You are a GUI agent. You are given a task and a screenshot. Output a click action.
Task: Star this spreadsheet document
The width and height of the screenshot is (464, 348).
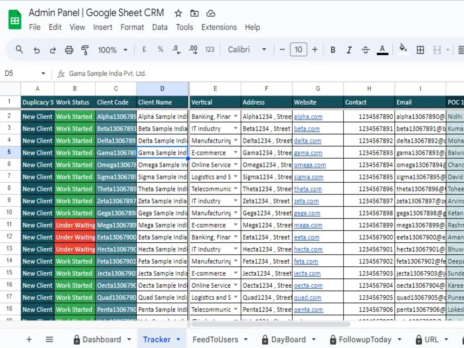coord(178,13)
